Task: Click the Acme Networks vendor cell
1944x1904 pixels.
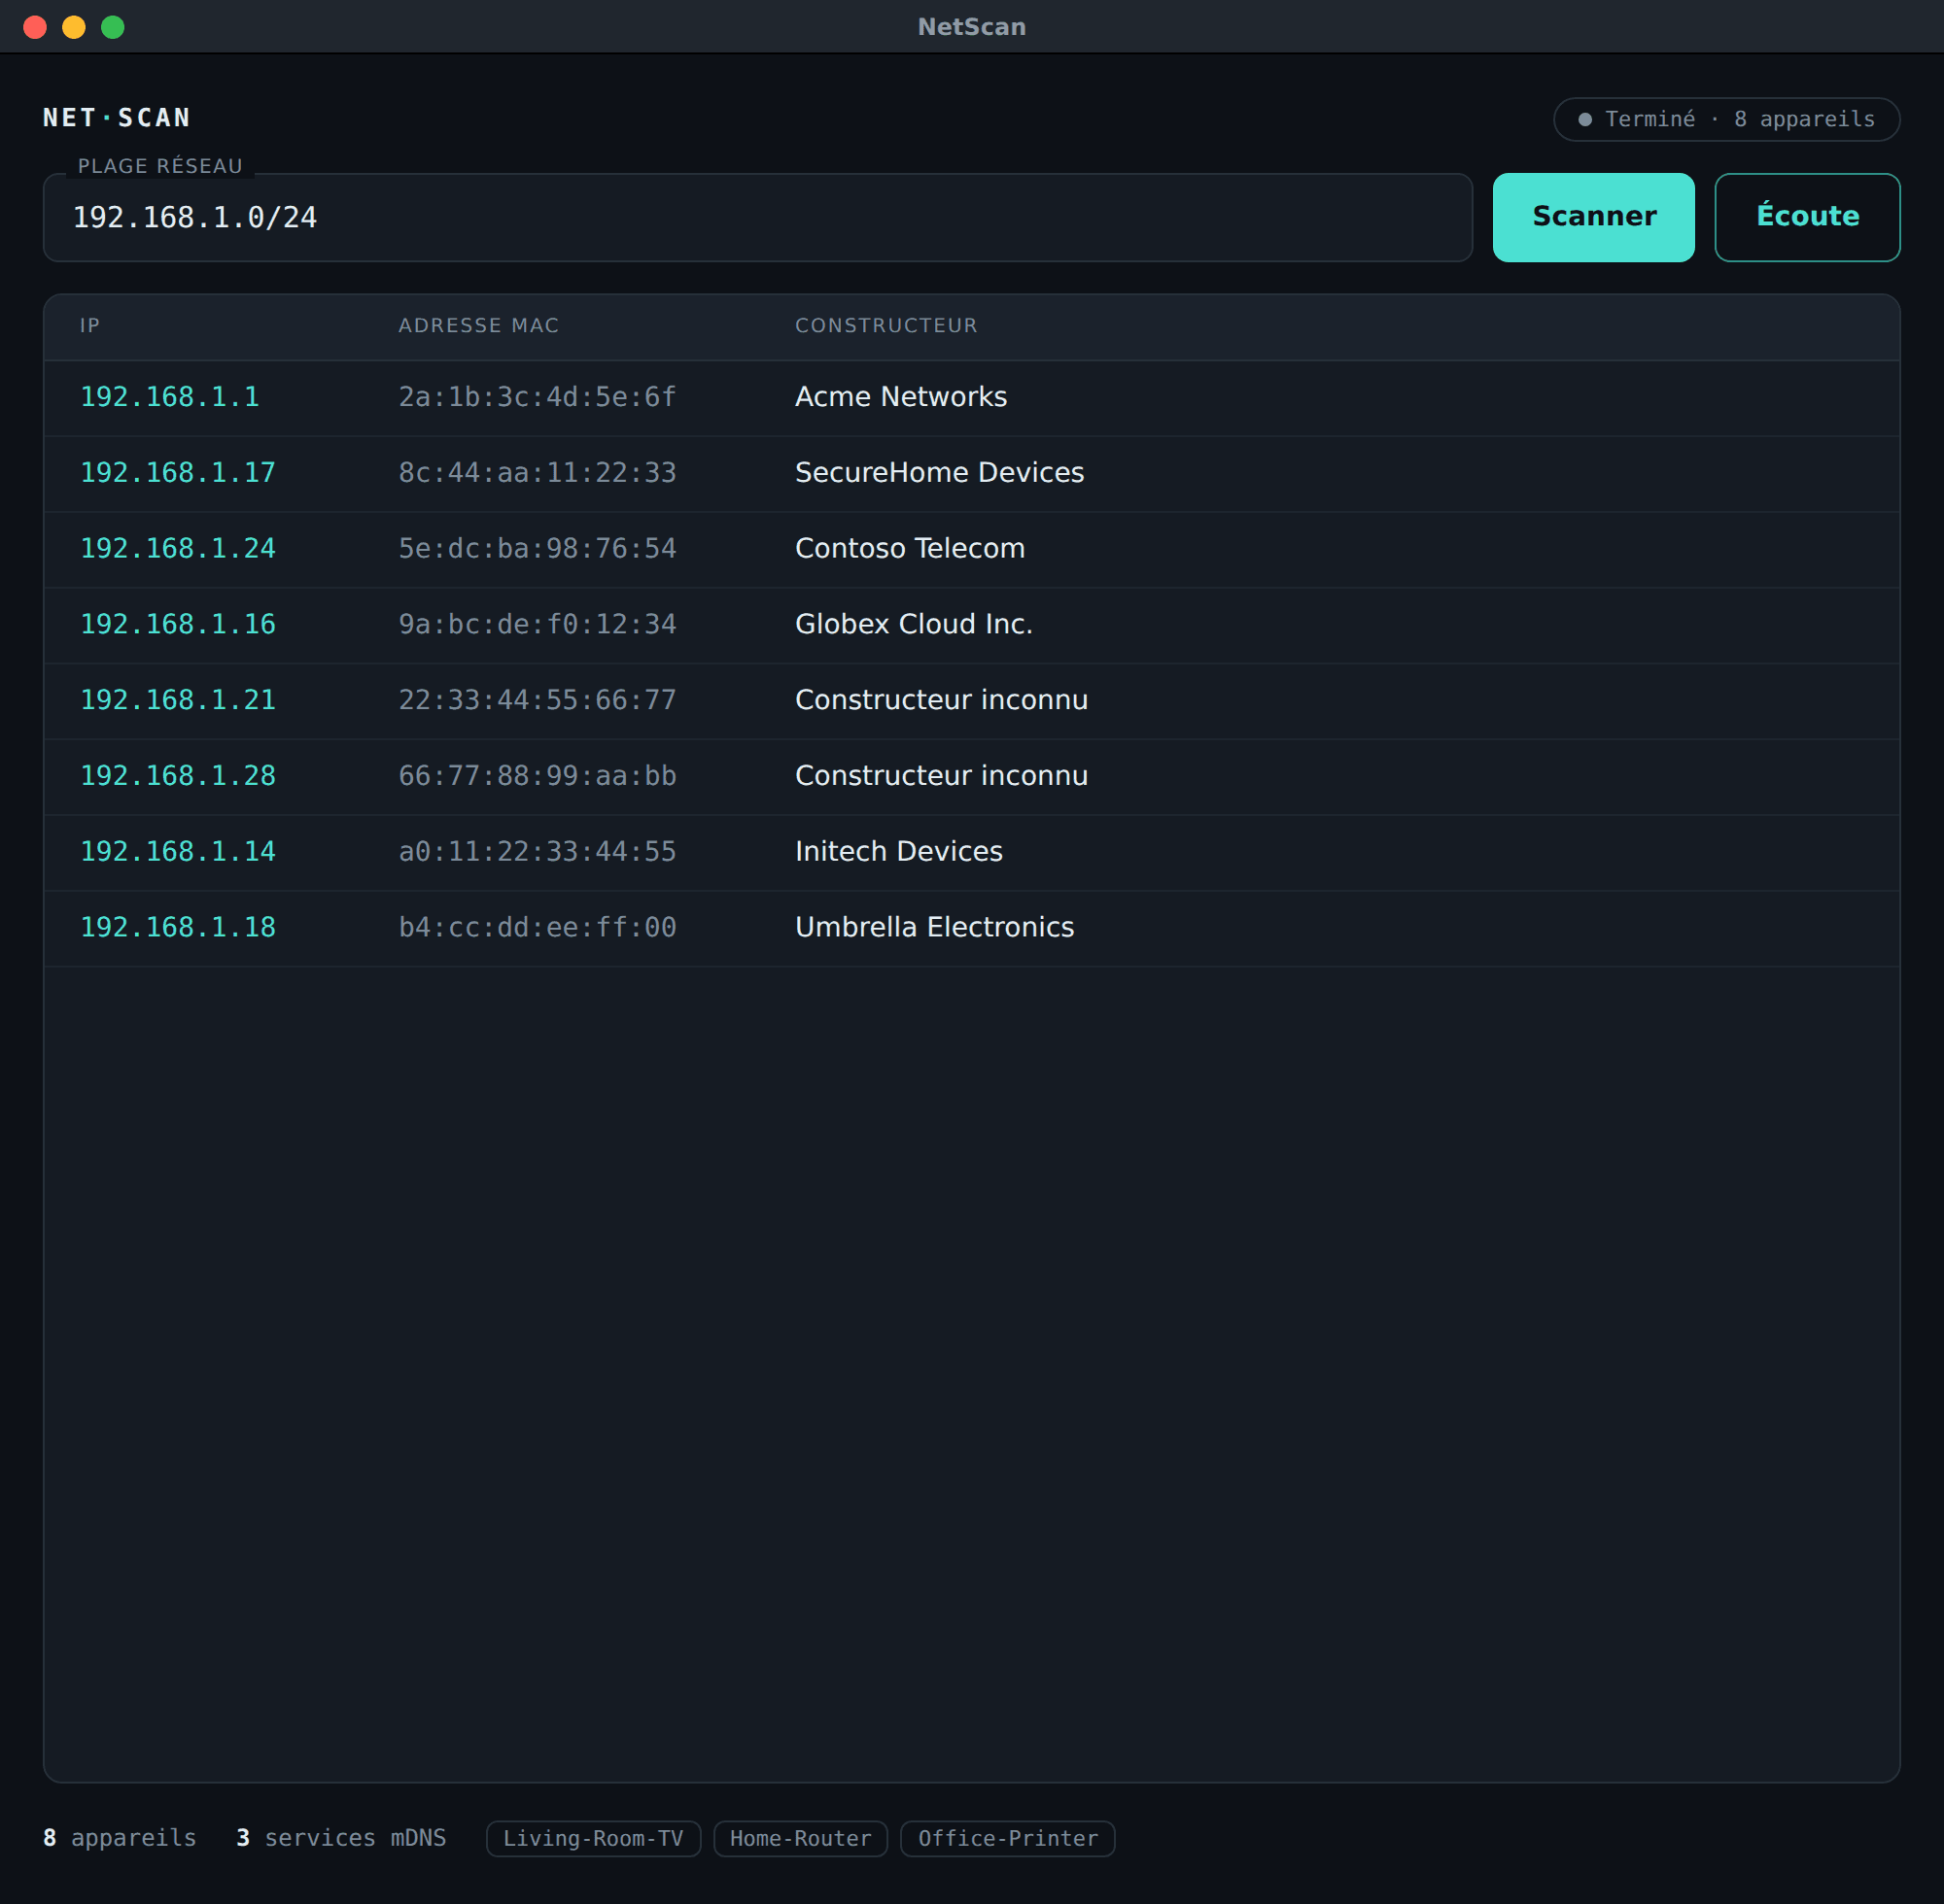Action: point(900,397)
